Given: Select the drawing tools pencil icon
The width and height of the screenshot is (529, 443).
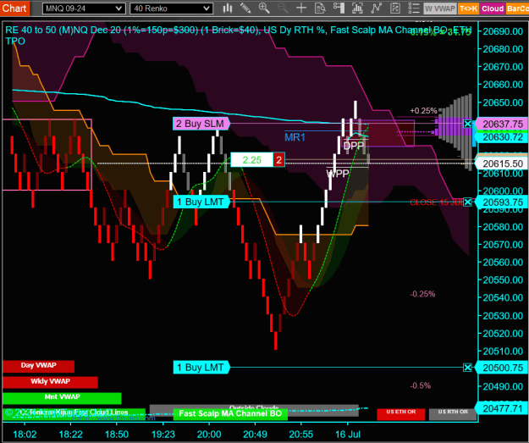Looking at the screenshot, I should coord(245,8).
